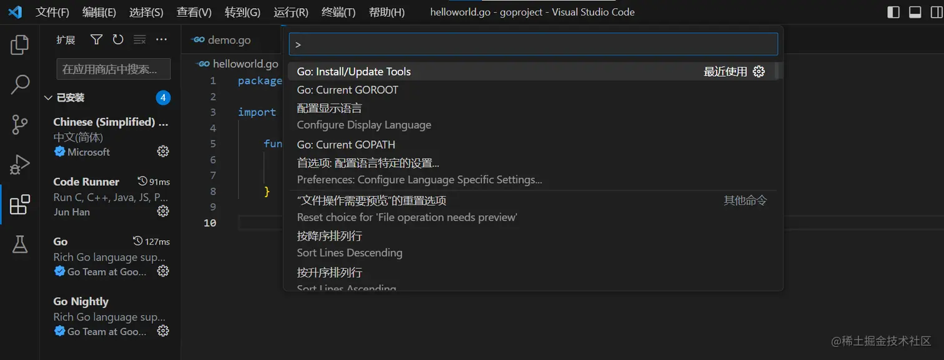
Task: Open the 帮助(H) menu
Action: (386, 12)
